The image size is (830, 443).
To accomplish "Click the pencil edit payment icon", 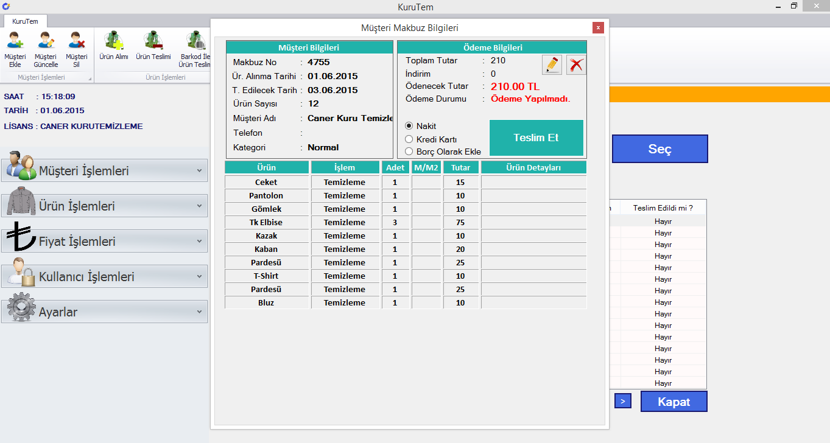I will click(552, 65).
